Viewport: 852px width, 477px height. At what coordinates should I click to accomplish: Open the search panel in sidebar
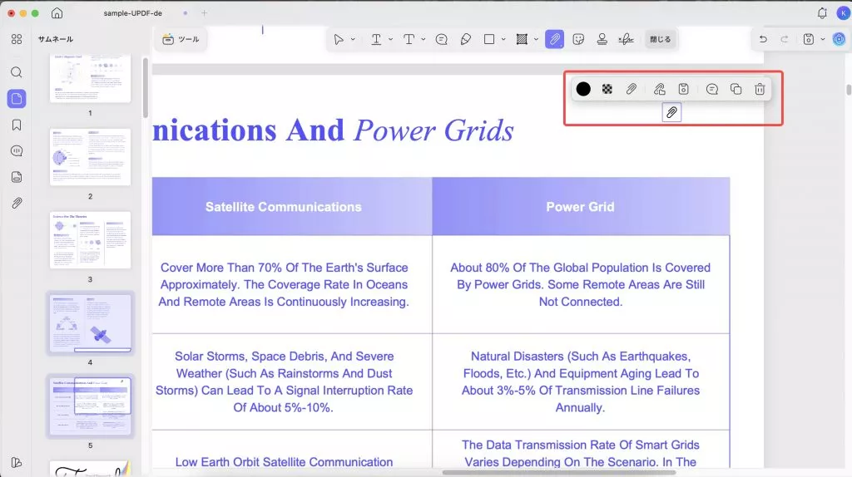click(x=17, y=72)
